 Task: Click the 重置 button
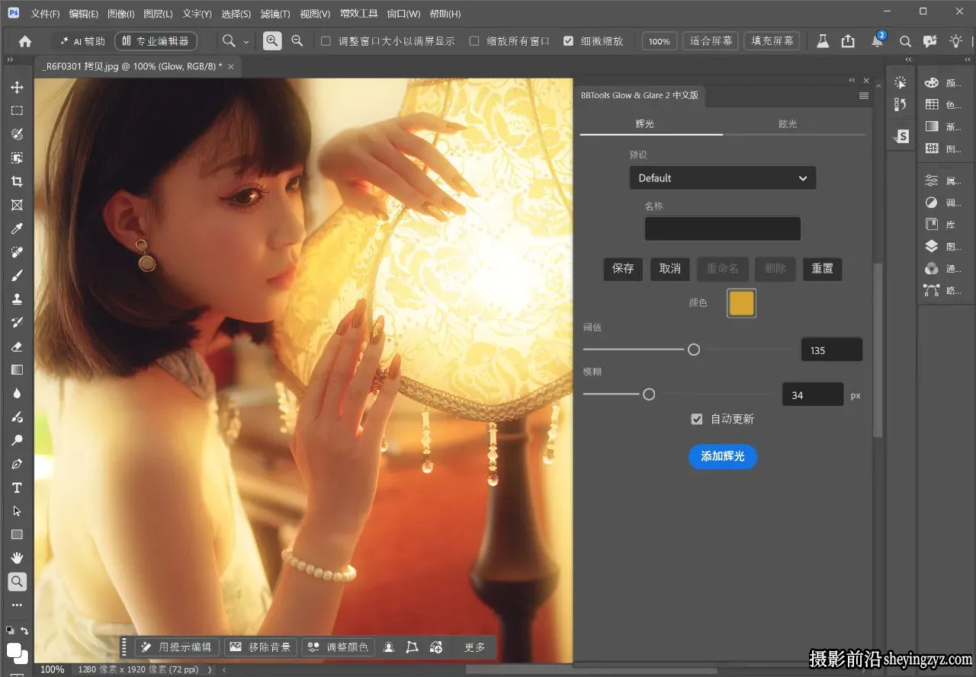tap(822, 269)
